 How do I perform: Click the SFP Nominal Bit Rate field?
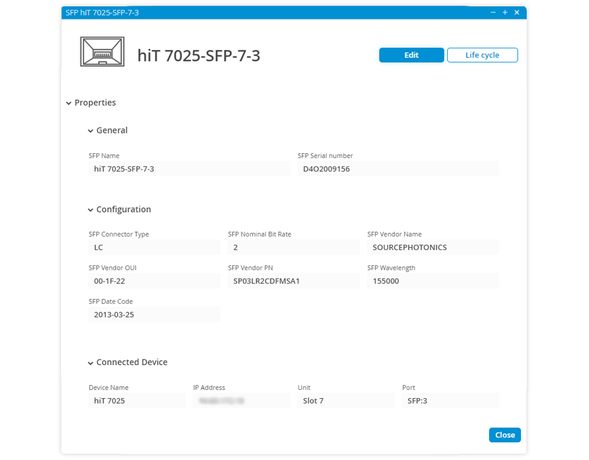point(293,247)
